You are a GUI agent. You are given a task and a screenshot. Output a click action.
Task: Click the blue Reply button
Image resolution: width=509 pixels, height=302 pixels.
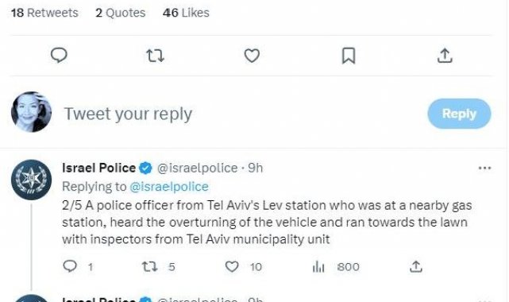click(x=459, y=114)
